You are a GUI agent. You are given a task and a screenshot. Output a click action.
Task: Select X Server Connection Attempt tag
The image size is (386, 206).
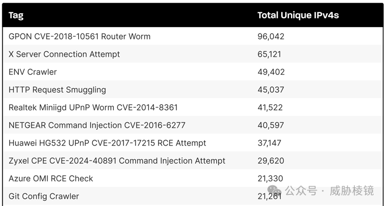64,54
